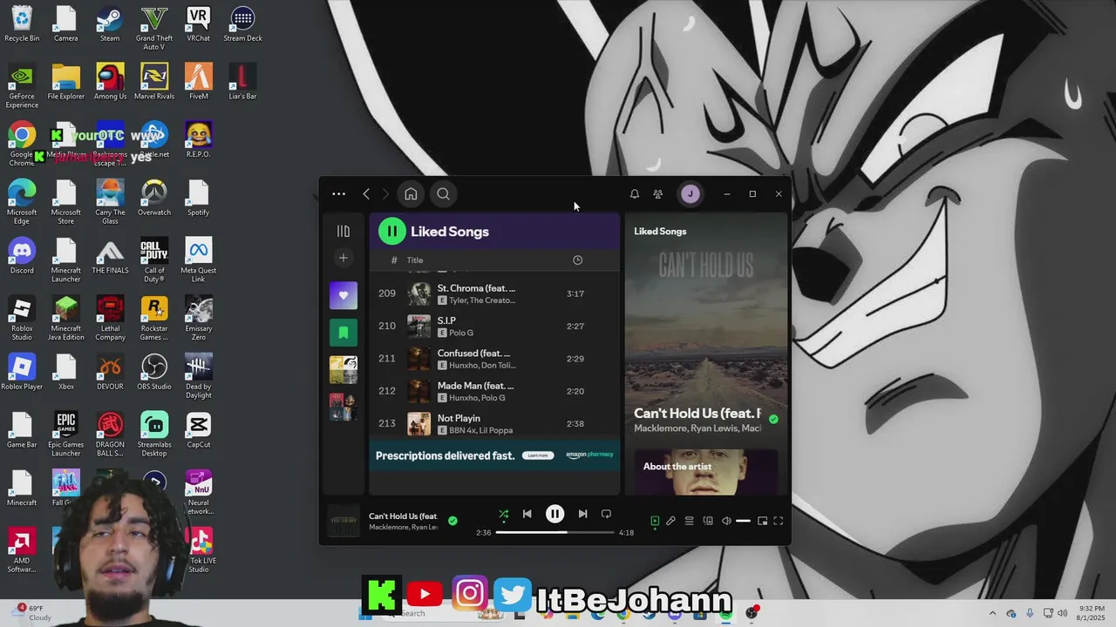Screen dimensions: 1116x627
Task: Click the plus create playlist button
Action: (344, 258)
